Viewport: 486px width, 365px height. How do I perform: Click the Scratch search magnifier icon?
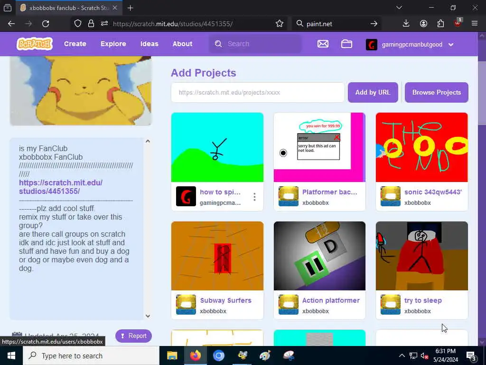click(218, 44)
